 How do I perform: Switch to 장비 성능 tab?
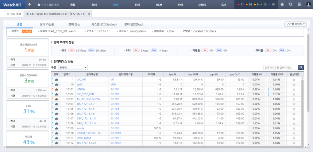coord(74,24)
